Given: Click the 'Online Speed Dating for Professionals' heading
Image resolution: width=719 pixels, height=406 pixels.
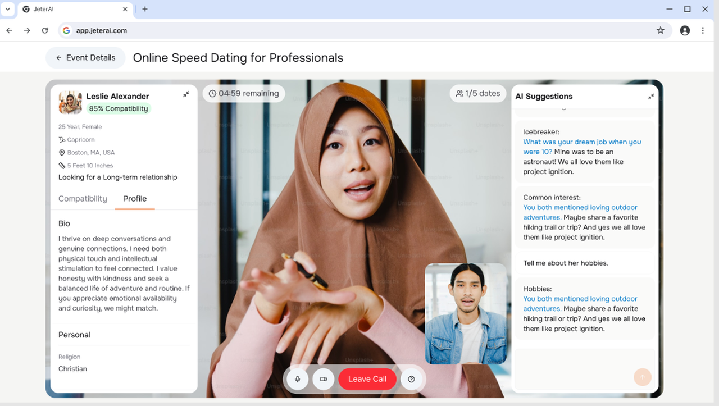Looking at the screenshot, I should 238,58.
